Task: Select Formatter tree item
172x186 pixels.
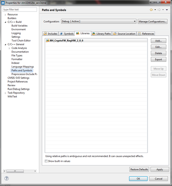Action: [17, 59]
